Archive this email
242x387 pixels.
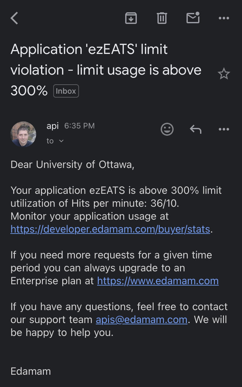coord(131,18)
